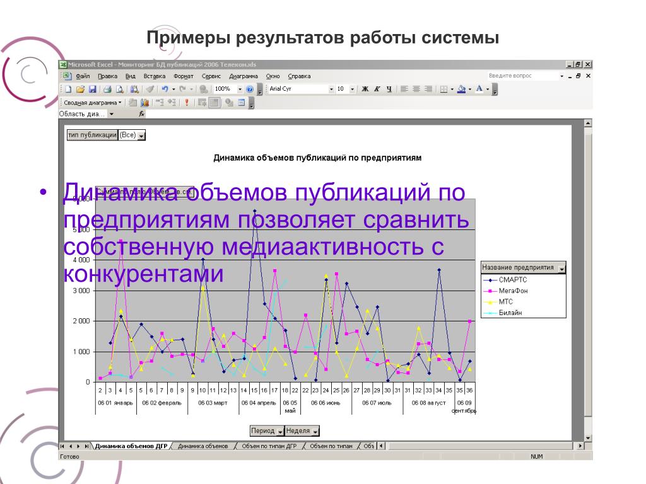Toggle Bold (Ж) formatting
The image size is (646, 484).
click(x=365, y=89)
